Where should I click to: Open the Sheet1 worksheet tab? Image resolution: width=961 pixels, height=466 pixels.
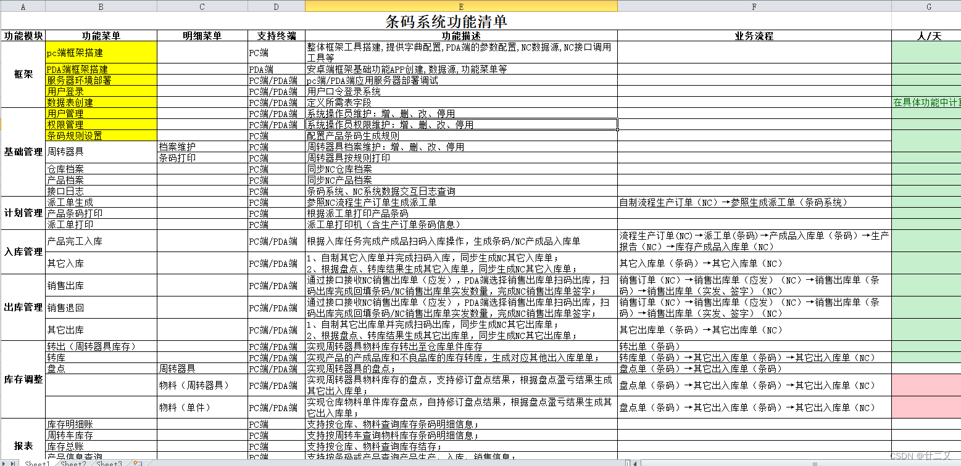click(x=37, y=463)
